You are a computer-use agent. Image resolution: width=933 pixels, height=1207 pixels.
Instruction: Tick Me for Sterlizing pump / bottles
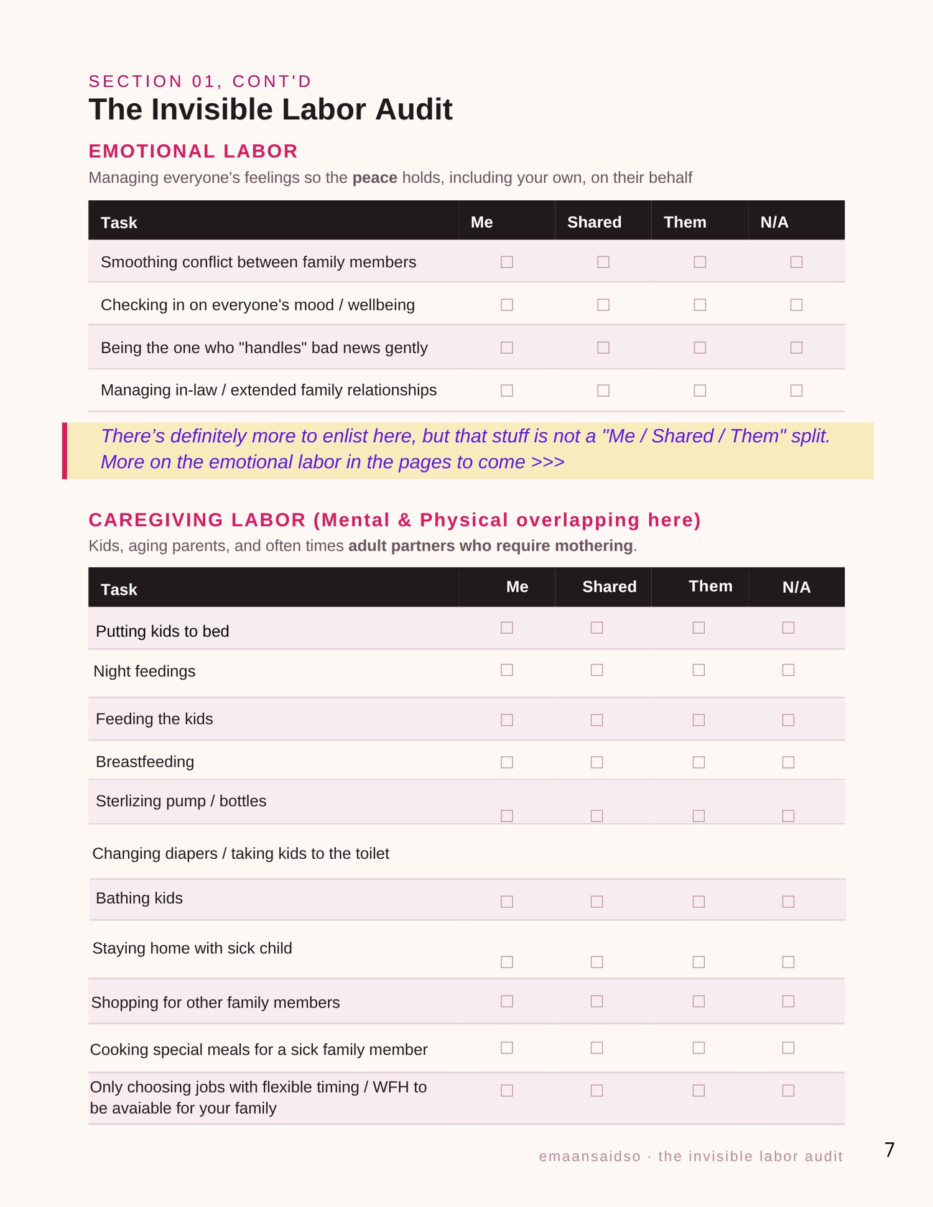point(507,815)
